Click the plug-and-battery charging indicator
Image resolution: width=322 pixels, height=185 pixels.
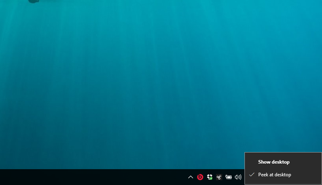229,177
